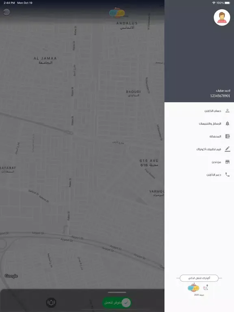Open the من نحن menu item
Viewport: 234px width, 312px height.
[199, 162]
